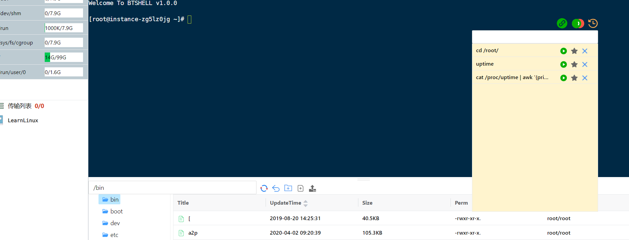This screenshot has width=629, height=240.
Task: Open the etc folder in tree
Action: (x=114, y=235)
